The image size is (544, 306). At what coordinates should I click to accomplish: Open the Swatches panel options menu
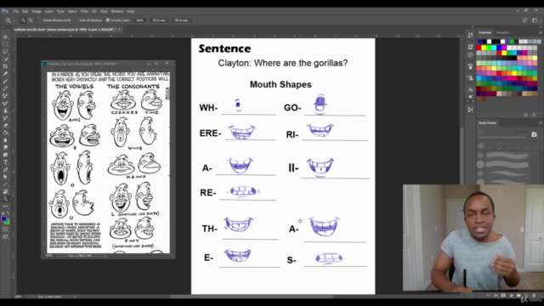[541, 32]
